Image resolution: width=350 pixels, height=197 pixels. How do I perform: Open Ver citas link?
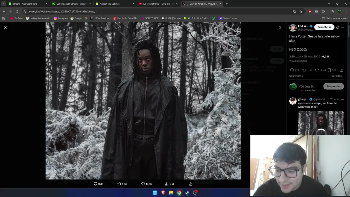pyautogui.click(x=337, y=76)
